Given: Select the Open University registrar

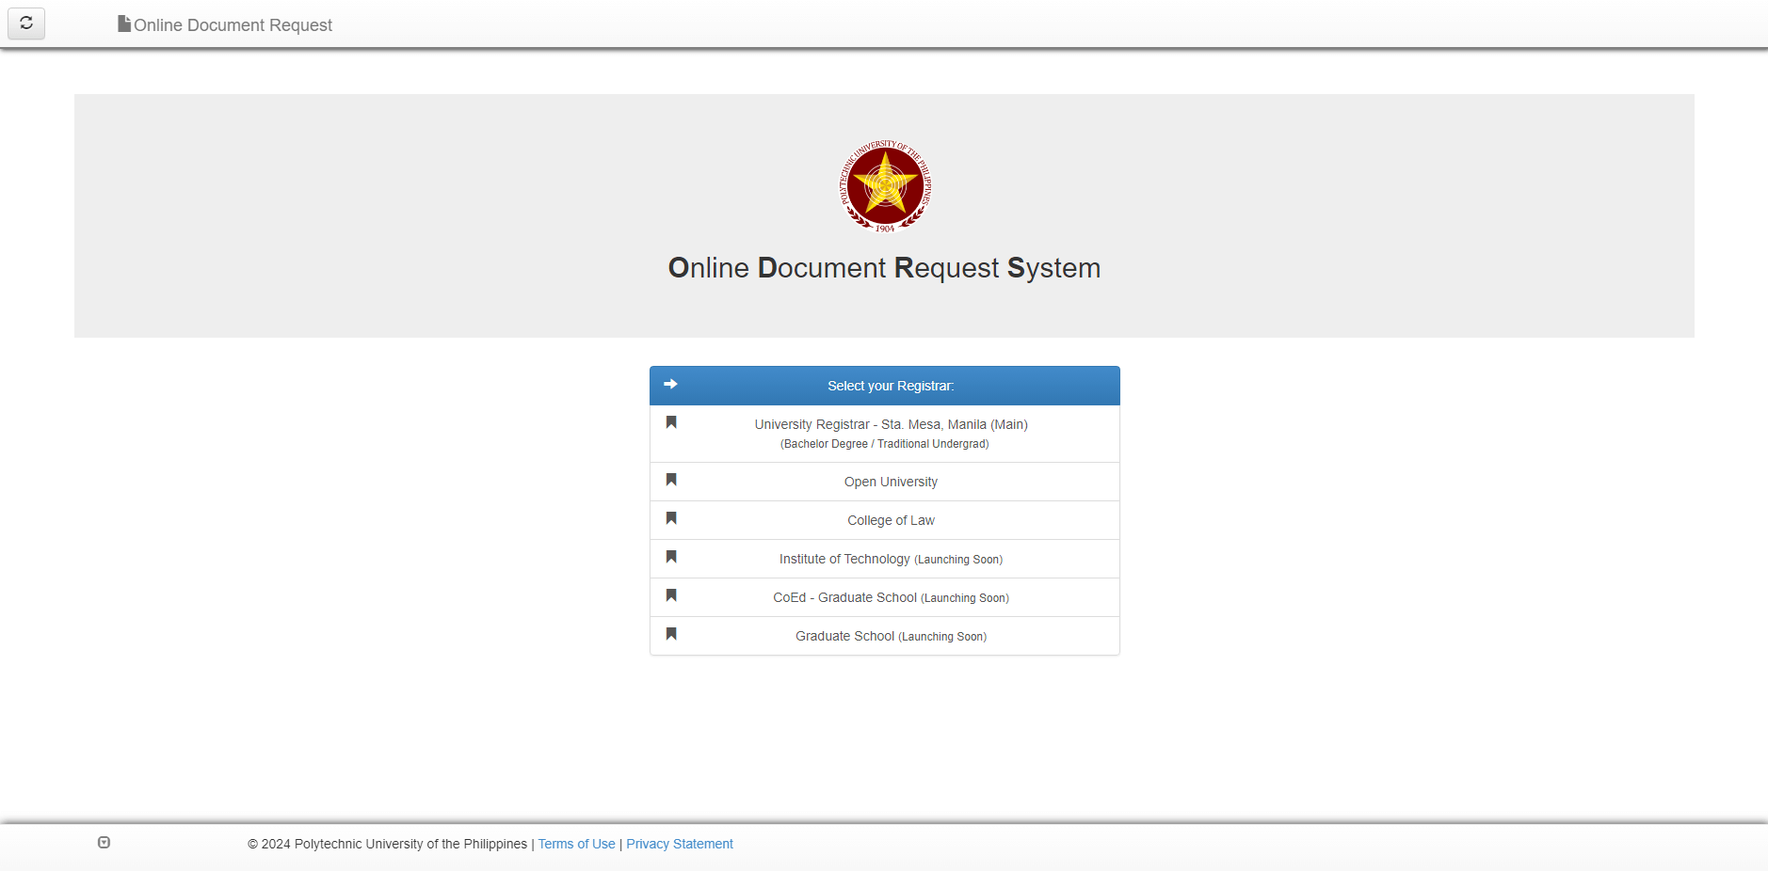Looking at the screenshot, I should [885, 482].
